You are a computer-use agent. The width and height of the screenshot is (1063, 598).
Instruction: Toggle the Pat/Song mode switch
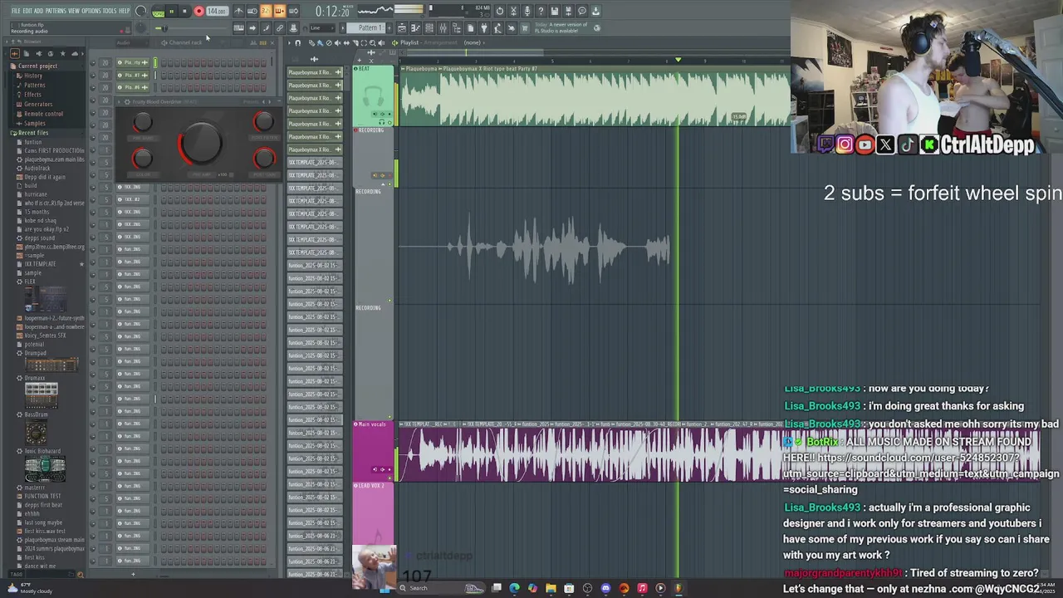[158, 12]
